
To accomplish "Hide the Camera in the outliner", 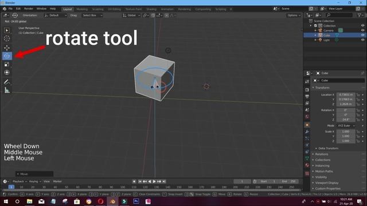I will pyautogui.click(x=362, y=30).
